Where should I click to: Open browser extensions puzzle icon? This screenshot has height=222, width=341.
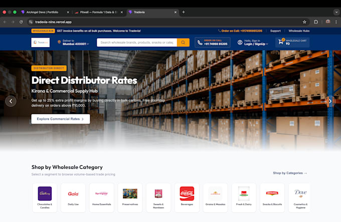[x=316, y=22]
